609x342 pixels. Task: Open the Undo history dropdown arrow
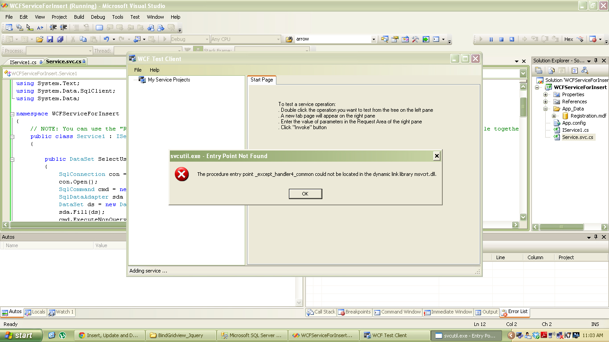coord(113,39)
